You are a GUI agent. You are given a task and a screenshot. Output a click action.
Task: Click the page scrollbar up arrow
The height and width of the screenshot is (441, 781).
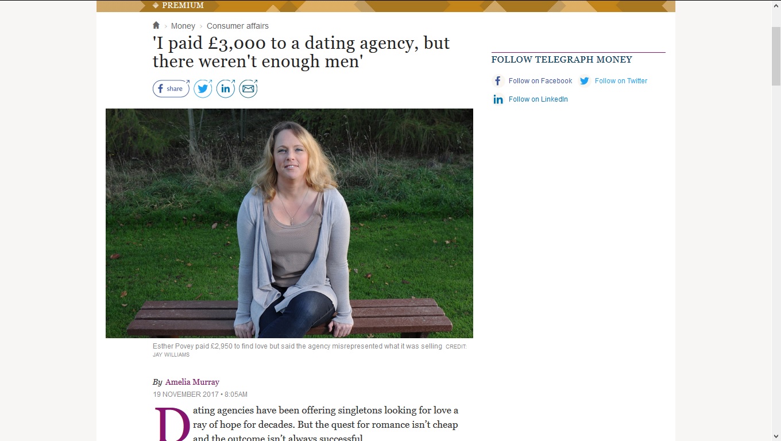coord(776,5)
